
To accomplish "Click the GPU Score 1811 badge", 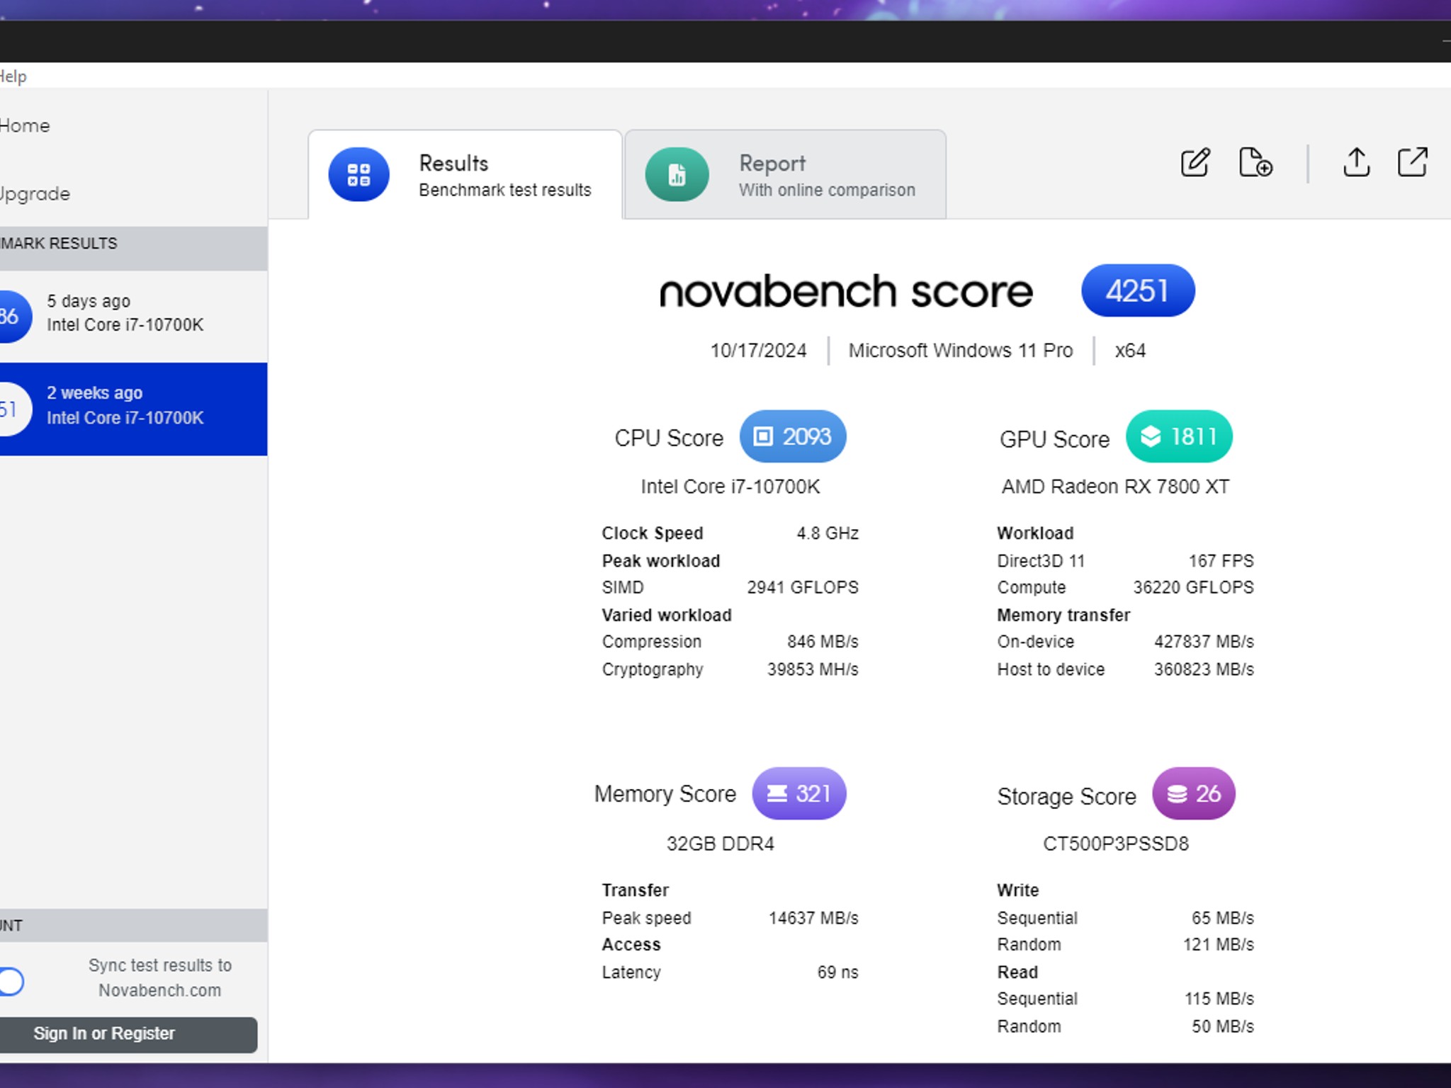I will click(1179, 436).
